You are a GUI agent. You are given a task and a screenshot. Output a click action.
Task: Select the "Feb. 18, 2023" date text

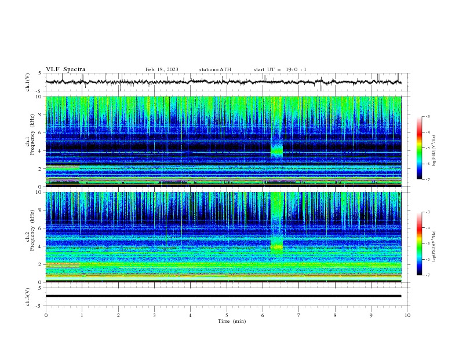162,69
